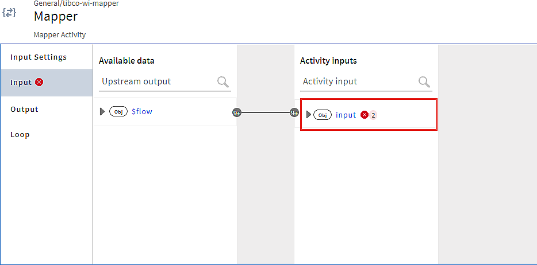The image size is (537, 265).
Task: Select the $flow link in Available data
Action: [142, 111]
